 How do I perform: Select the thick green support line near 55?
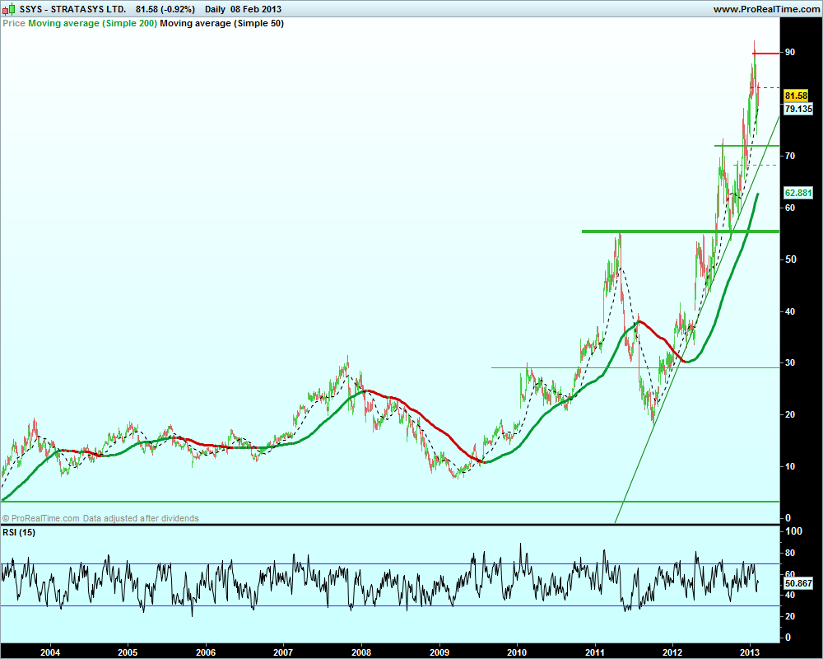click(x=681, y=231)
